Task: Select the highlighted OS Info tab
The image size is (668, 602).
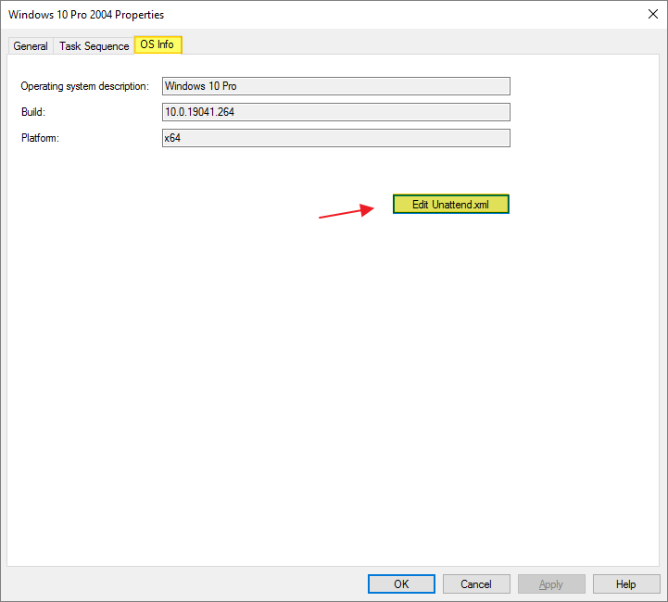Action: pos(158,44)
